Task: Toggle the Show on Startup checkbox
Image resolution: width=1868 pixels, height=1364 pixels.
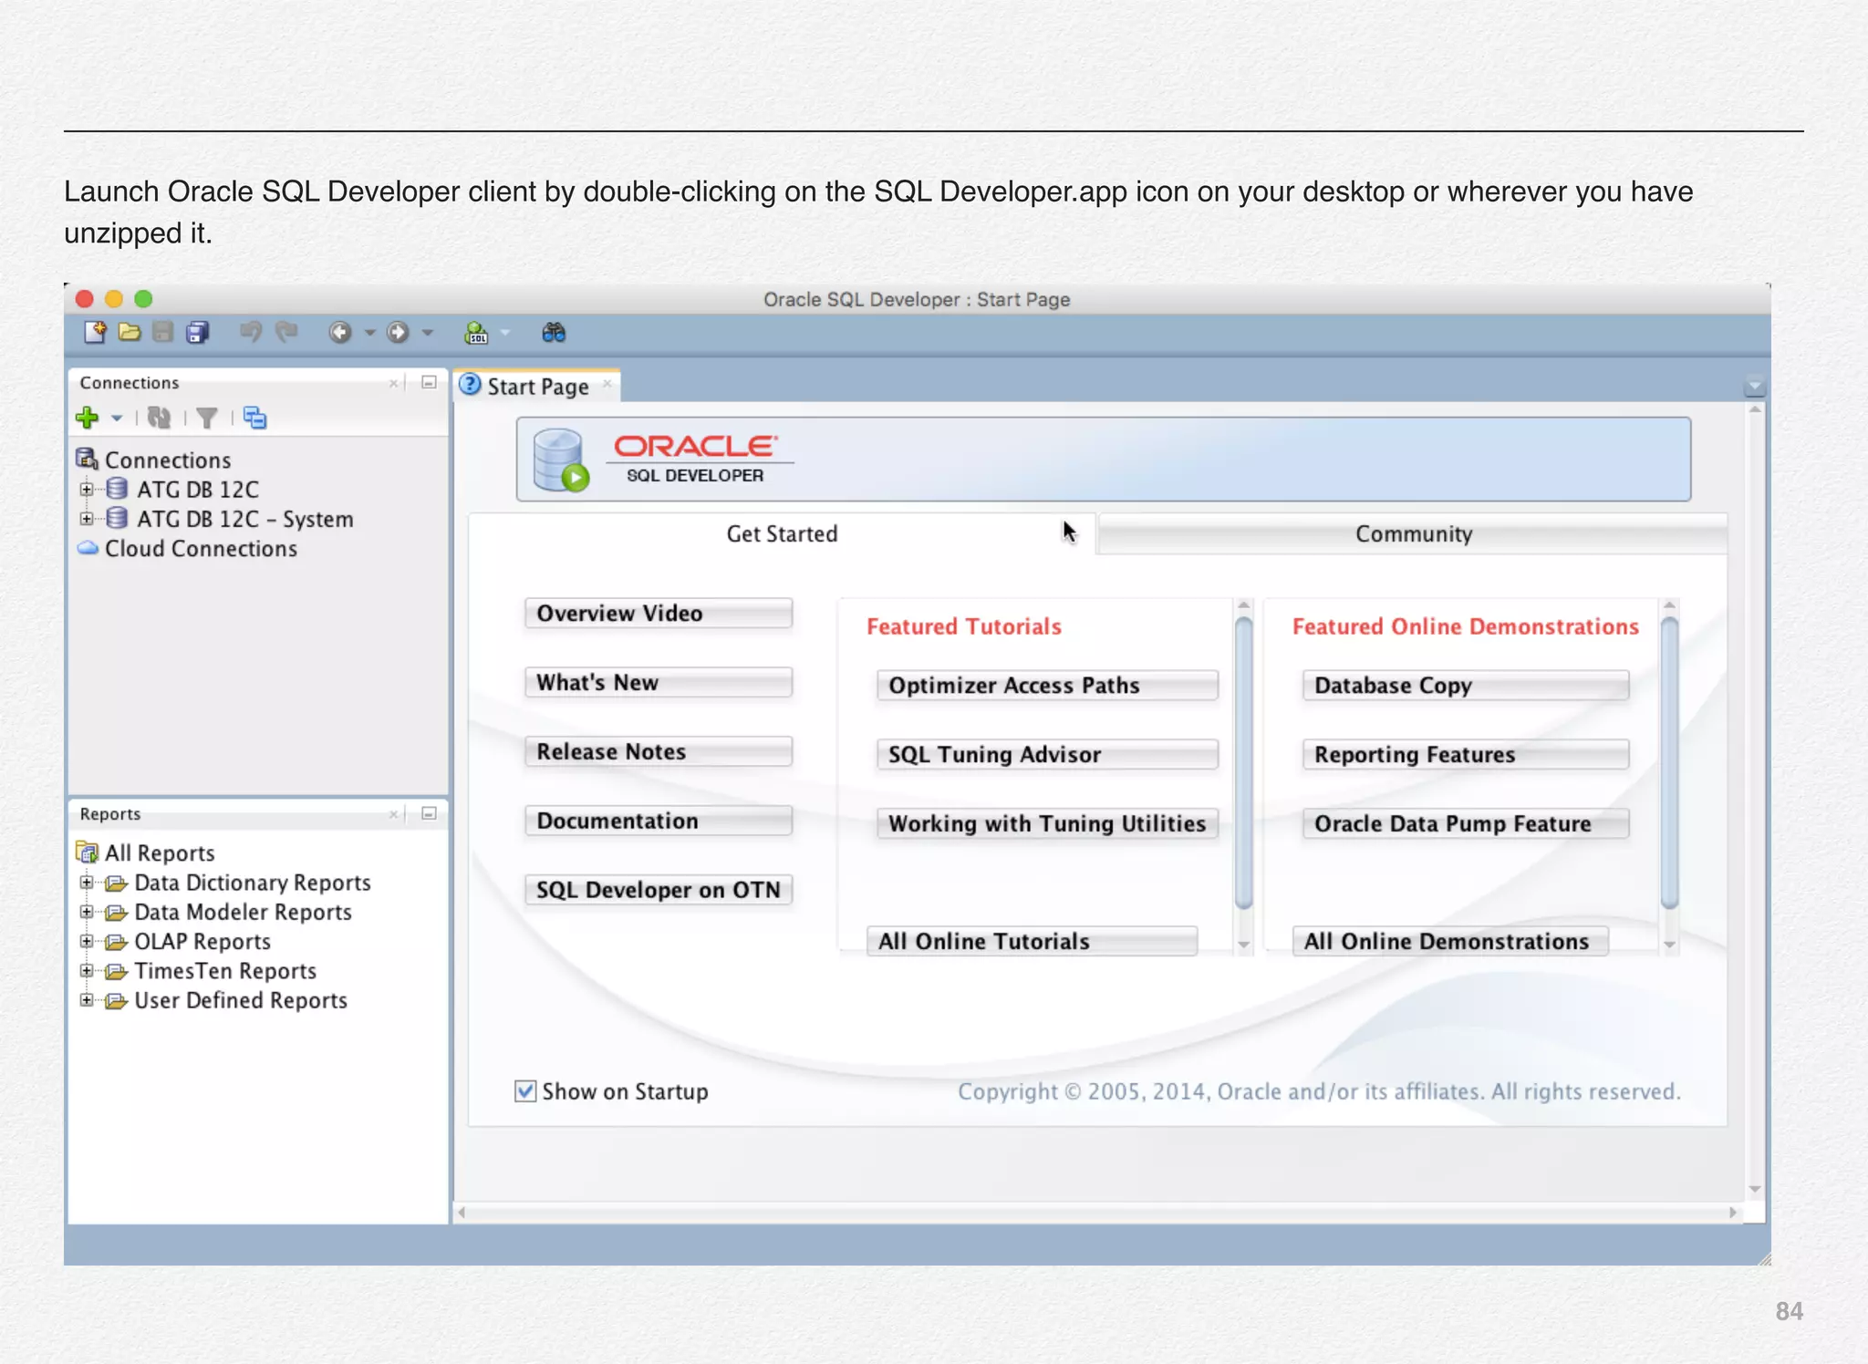Action: [525, 1090]
